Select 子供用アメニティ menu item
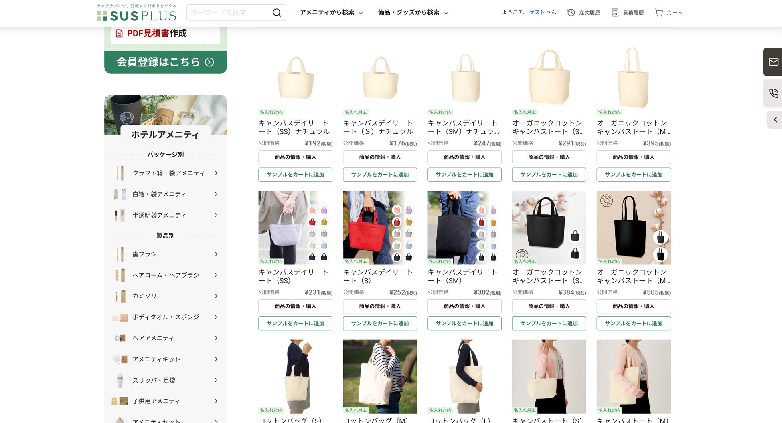 click(166, 401)
